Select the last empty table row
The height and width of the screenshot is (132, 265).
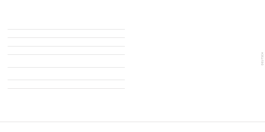[66, 84]
